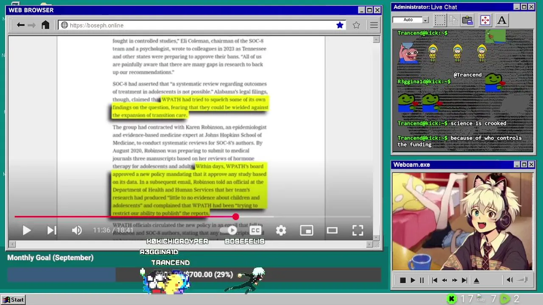Go forward with the browser forward arrow
This screenshot has width=543, height=305.
point(31,25)
